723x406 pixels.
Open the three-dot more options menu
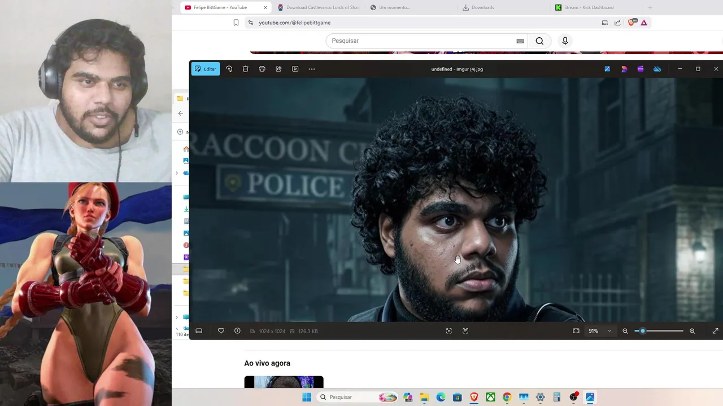[x=312, y=69]
